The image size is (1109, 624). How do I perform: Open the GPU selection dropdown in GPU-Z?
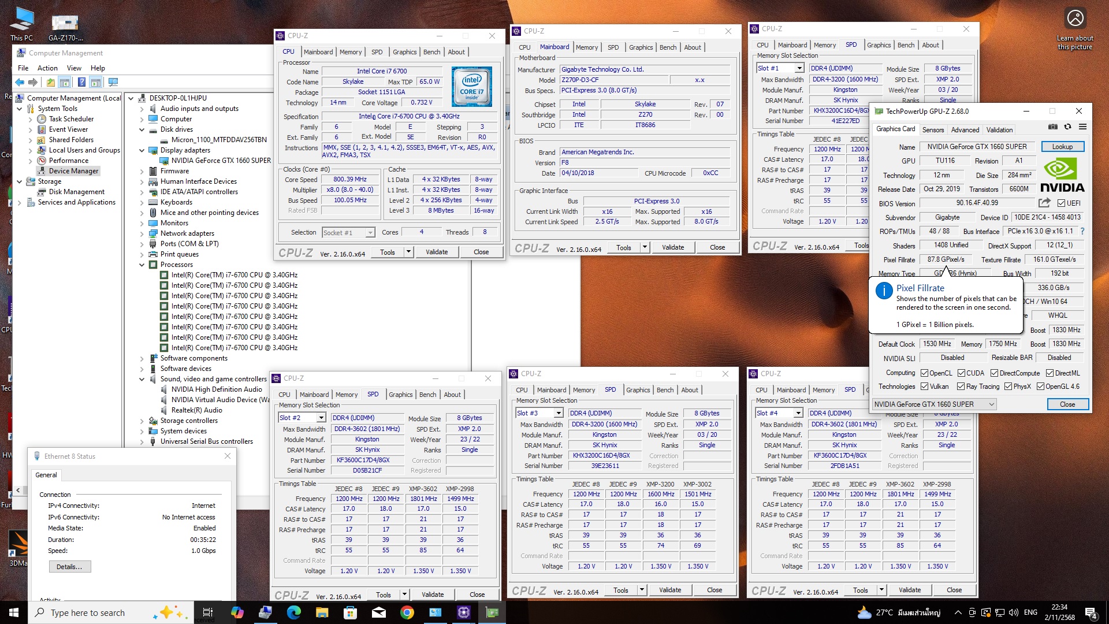934,404
